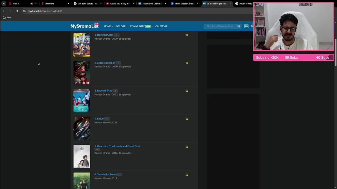Click the EN language button
The image size is (337, 189).
tap(246, 26)
